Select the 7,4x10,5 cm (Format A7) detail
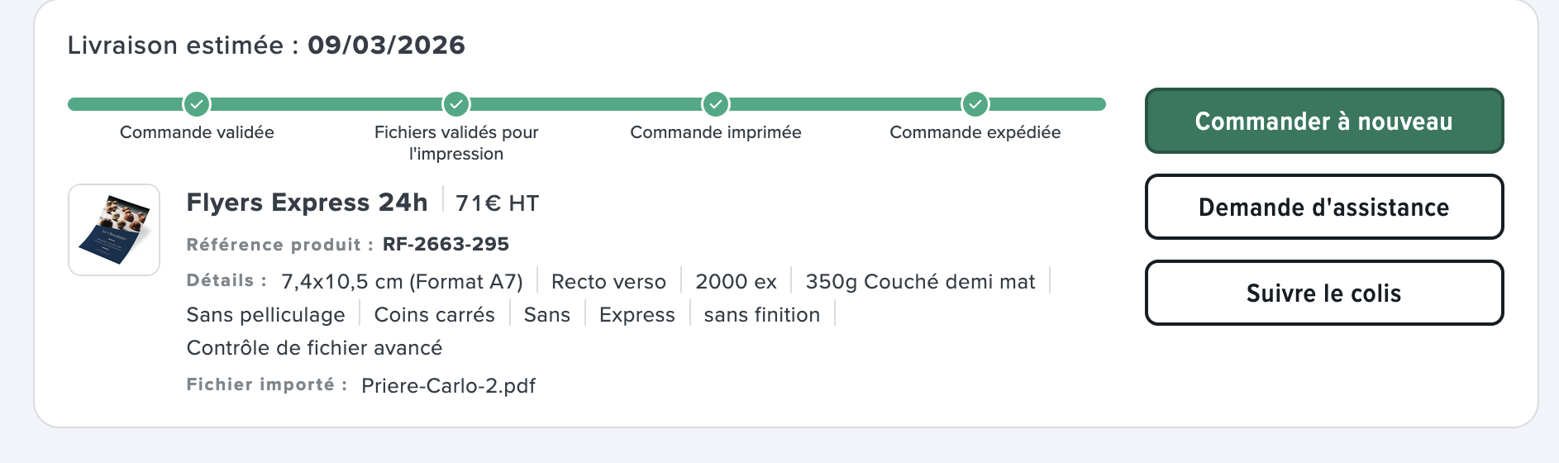 [x=402, y=282]
